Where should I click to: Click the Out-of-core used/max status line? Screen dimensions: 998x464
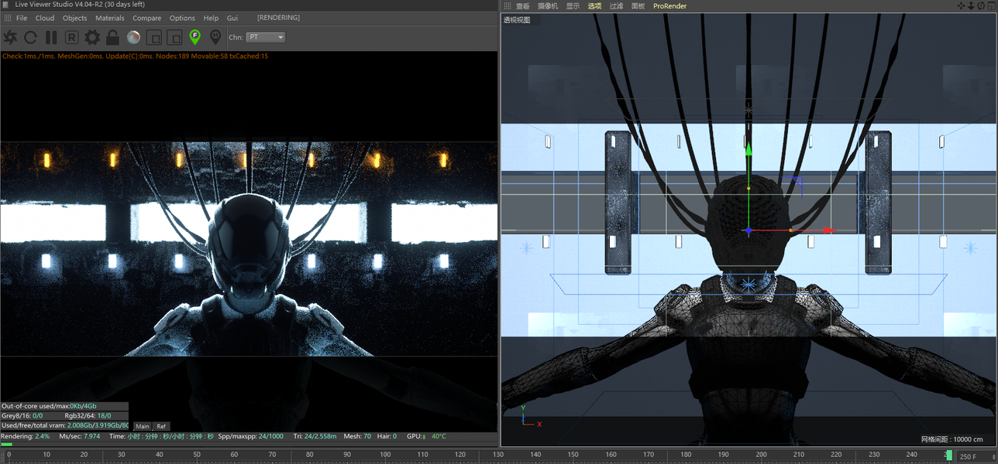tap(49, 406)
